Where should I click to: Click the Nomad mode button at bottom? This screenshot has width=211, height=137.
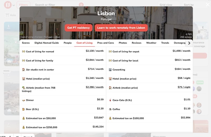[x=28, y=136]
